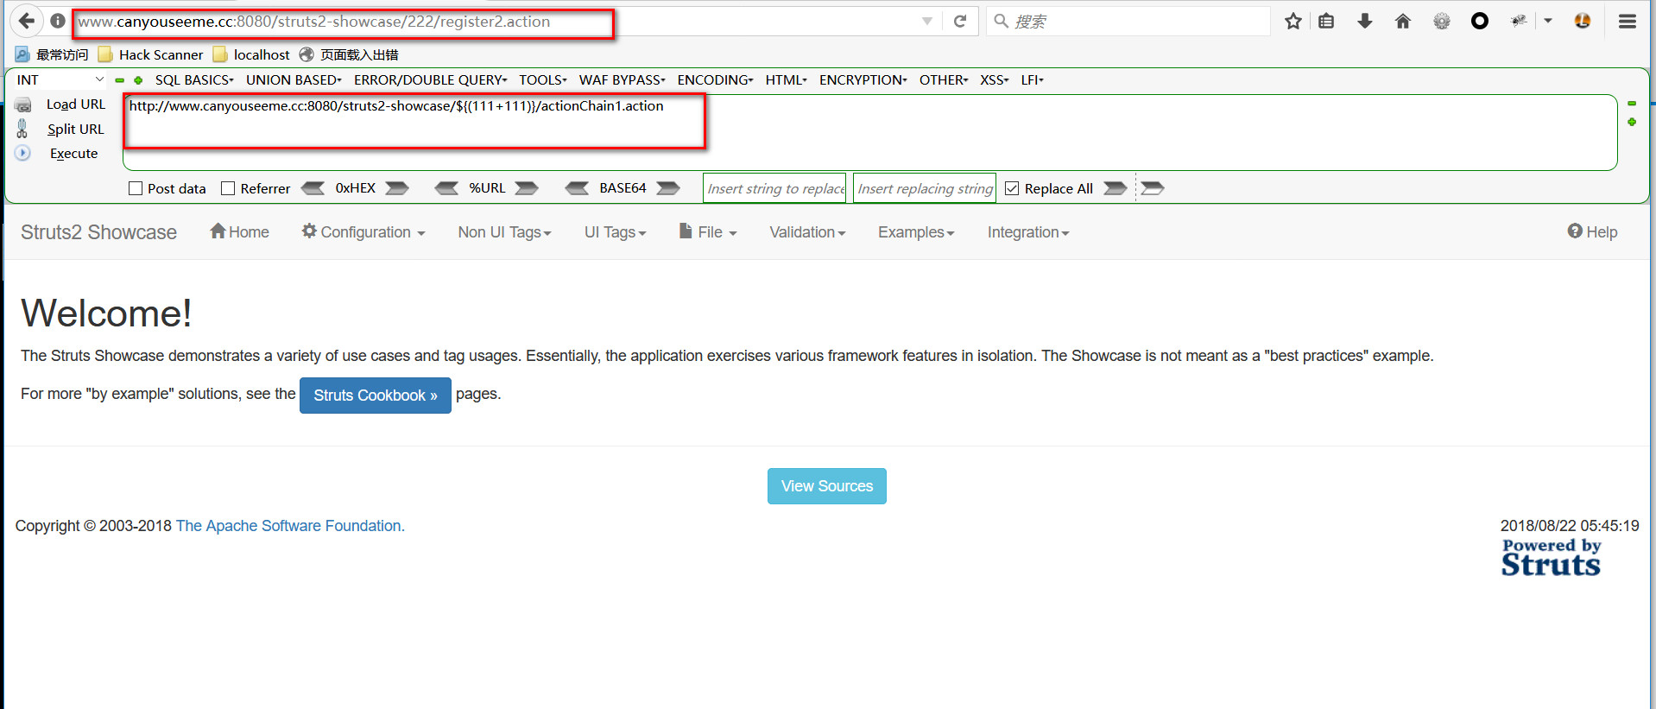Image resolution: width=1656 pixels, height=709 pixels.
Task: Click the Insert string to replace field
Action: [x=774, y=188]
